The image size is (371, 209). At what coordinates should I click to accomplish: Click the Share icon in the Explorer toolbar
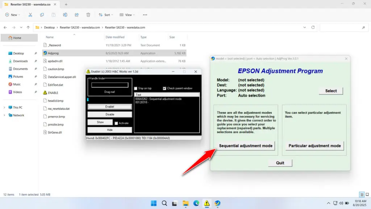point(76,15)
